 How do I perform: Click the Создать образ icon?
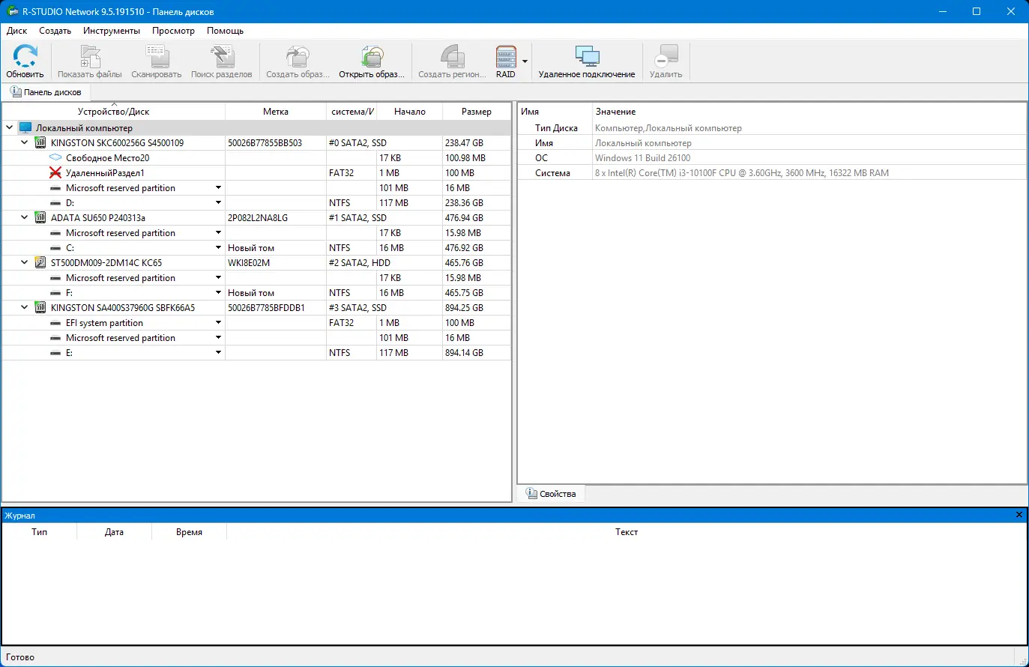point(298,60)
